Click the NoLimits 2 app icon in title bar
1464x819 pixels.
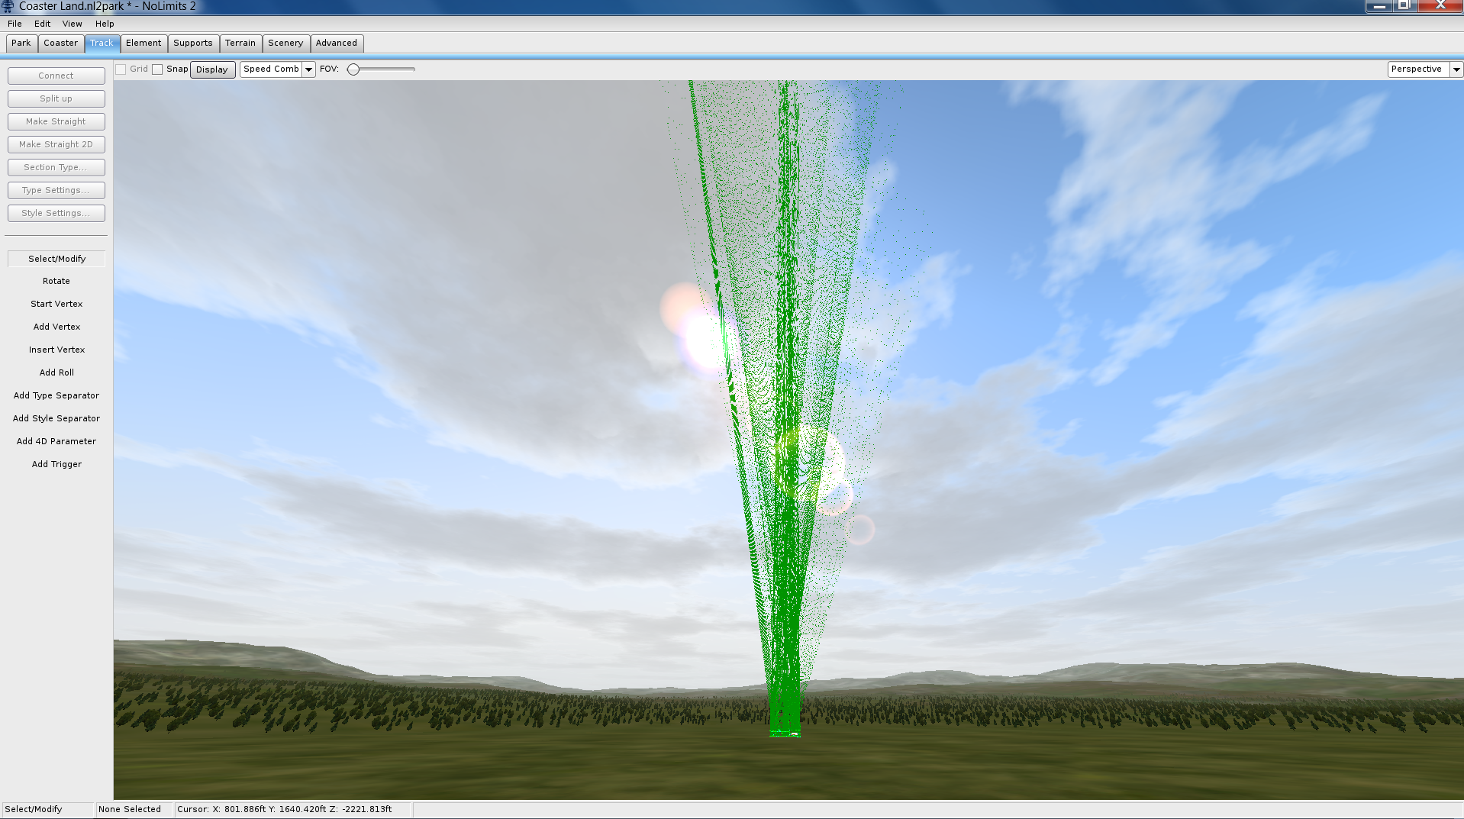point(8,6)
